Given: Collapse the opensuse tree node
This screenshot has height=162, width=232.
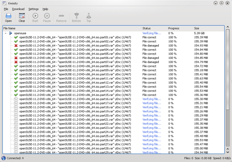Looking at the screenshot, I should (6, 33).
